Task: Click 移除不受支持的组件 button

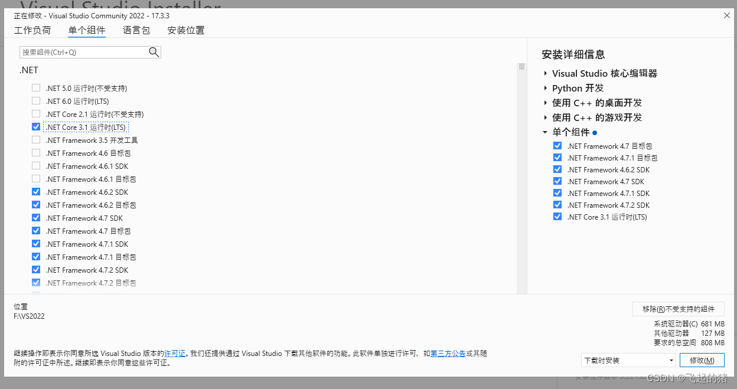Action: click(x=679, y=309)
